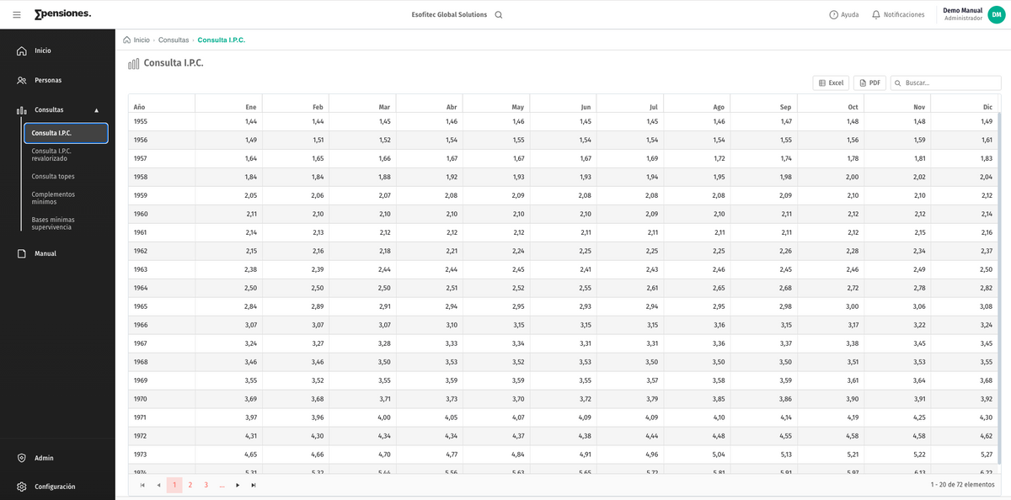Image resolution: width=1011 pixels, height=500 pixels.
Task: Select page 1 in the pager
Action: tap(174, 485)
